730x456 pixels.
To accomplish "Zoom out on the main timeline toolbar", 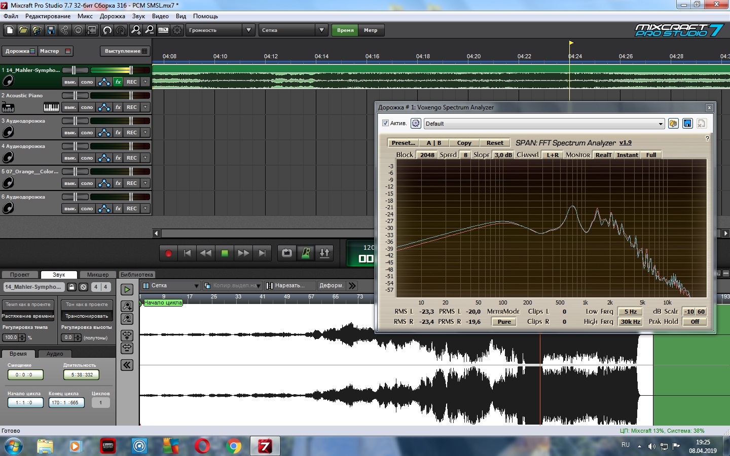I will 150,30.
